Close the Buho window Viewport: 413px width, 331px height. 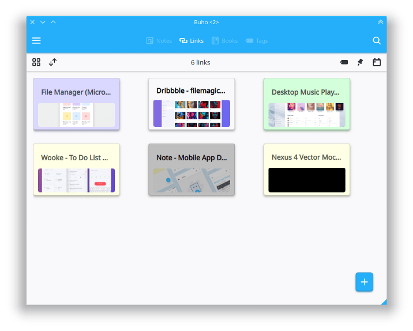(32, 22)
